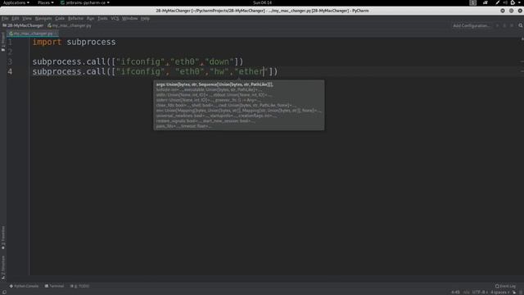Open the Structure side tool tab
The image size is (524, 295).
click(3, 267)
